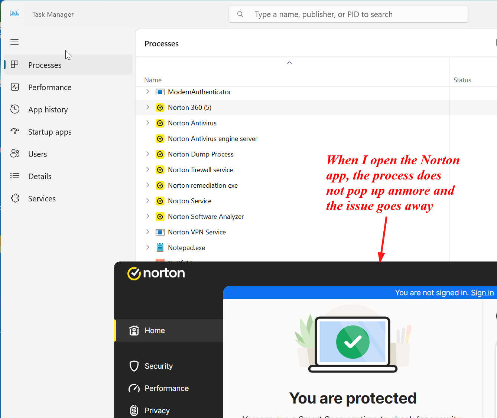The height and width of the screenshot is (418, 497).
Task: Expand the Notepad.exe process entry
Action: tap(148, 247)
